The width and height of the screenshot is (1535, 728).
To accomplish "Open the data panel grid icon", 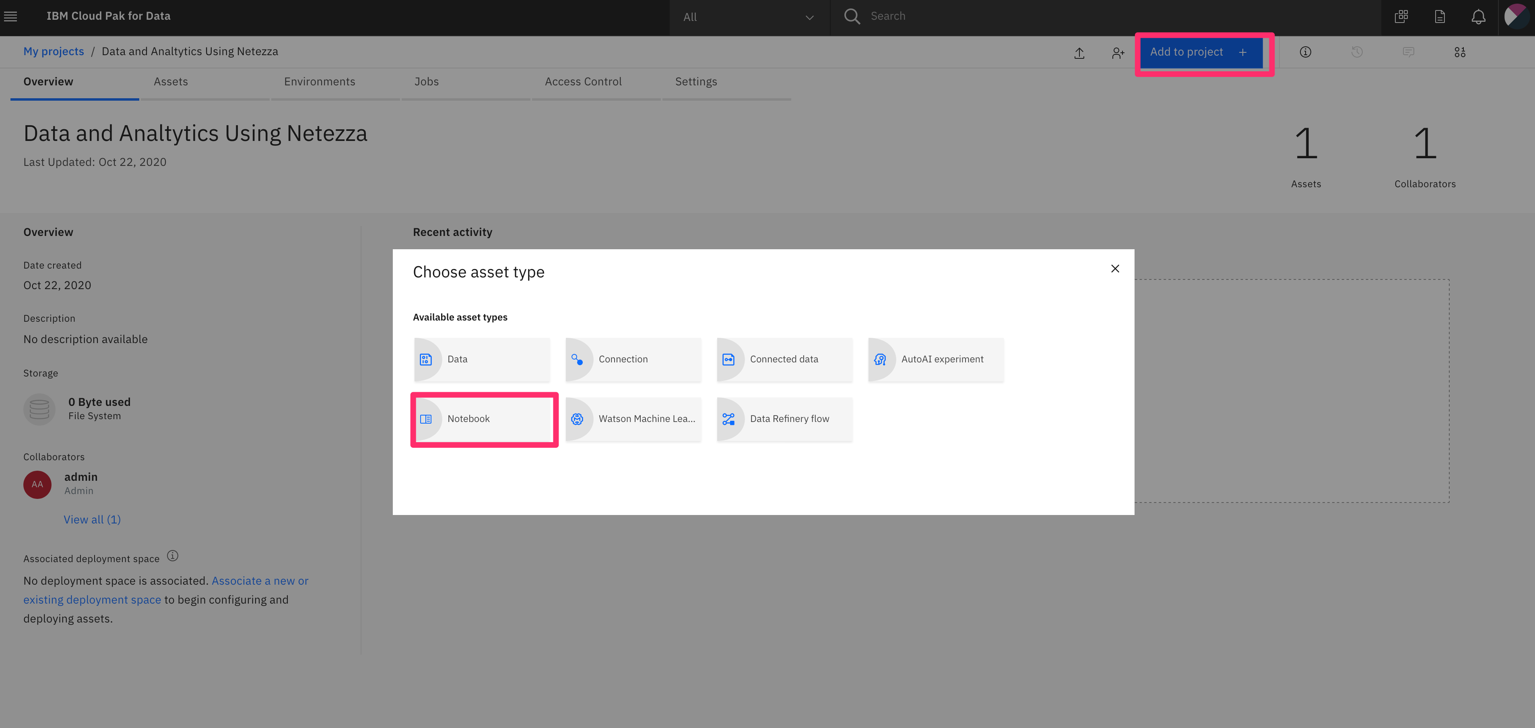I will [x=1459, y=52].
